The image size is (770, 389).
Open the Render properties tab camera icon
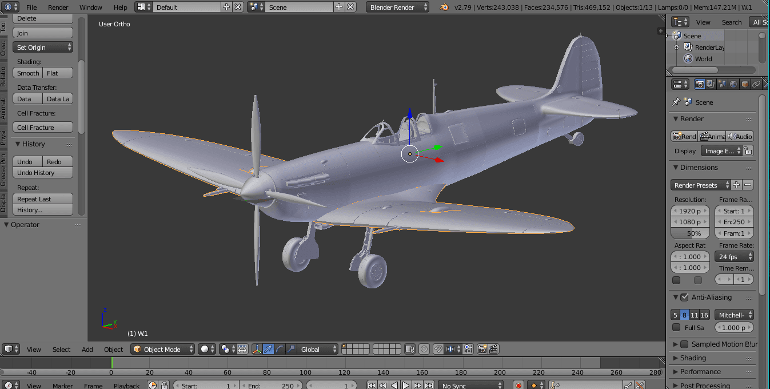pos(699,84)
